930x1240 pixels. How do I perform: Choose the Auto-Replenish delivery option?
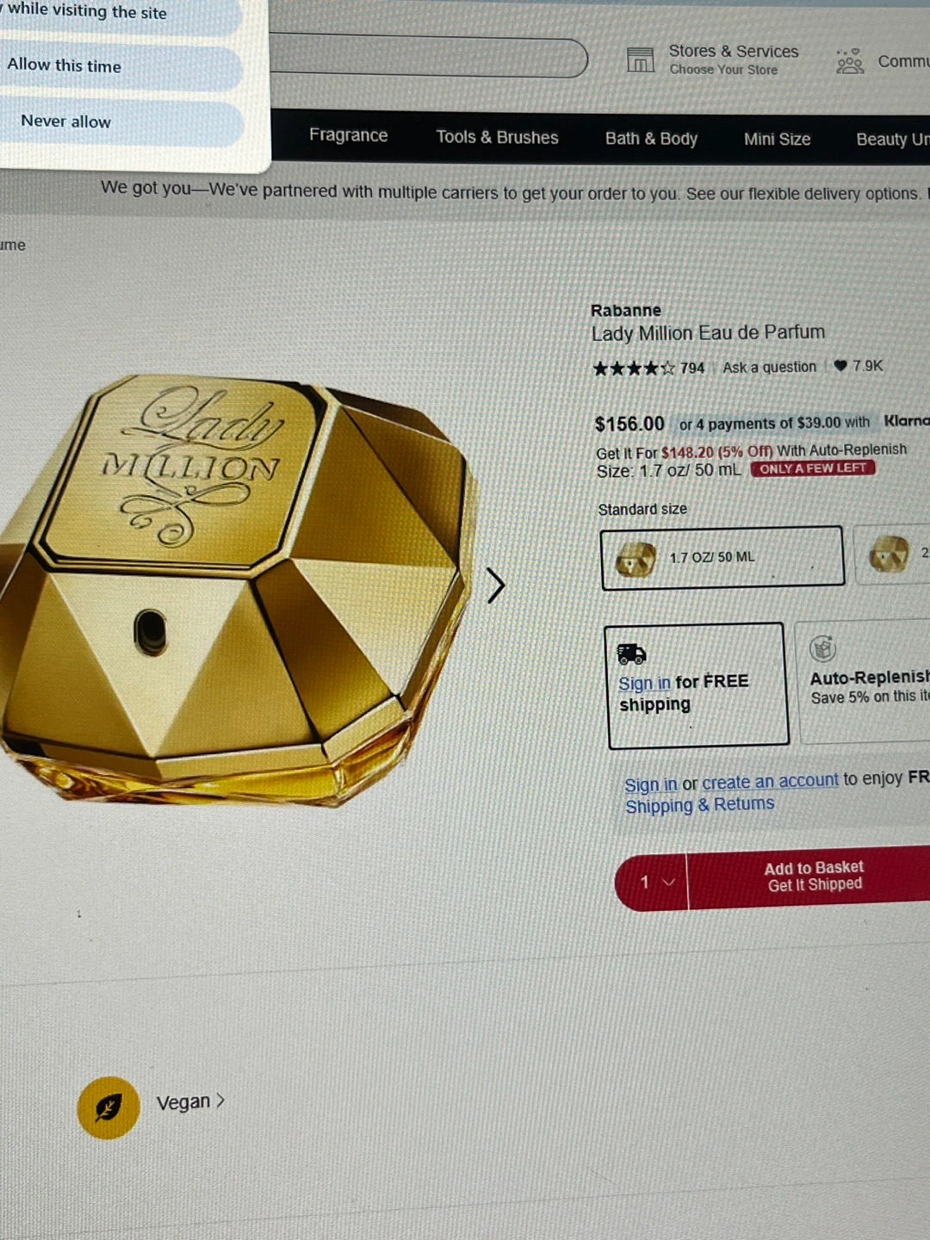pyautogui.click(x=864, y=681)
